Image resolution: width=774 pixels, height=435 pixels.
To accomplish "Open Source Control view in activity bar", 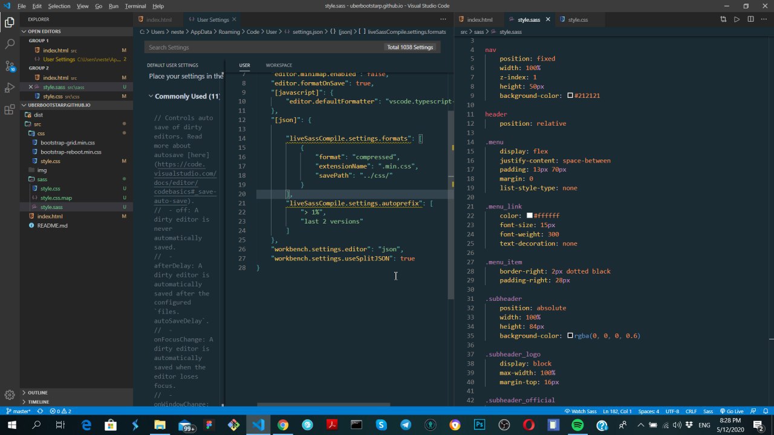I will 10,66.
